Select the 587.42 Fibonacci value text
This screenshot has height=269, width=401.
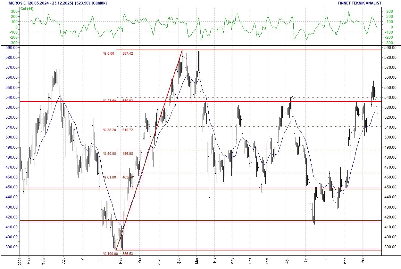[x=127, y=53]
